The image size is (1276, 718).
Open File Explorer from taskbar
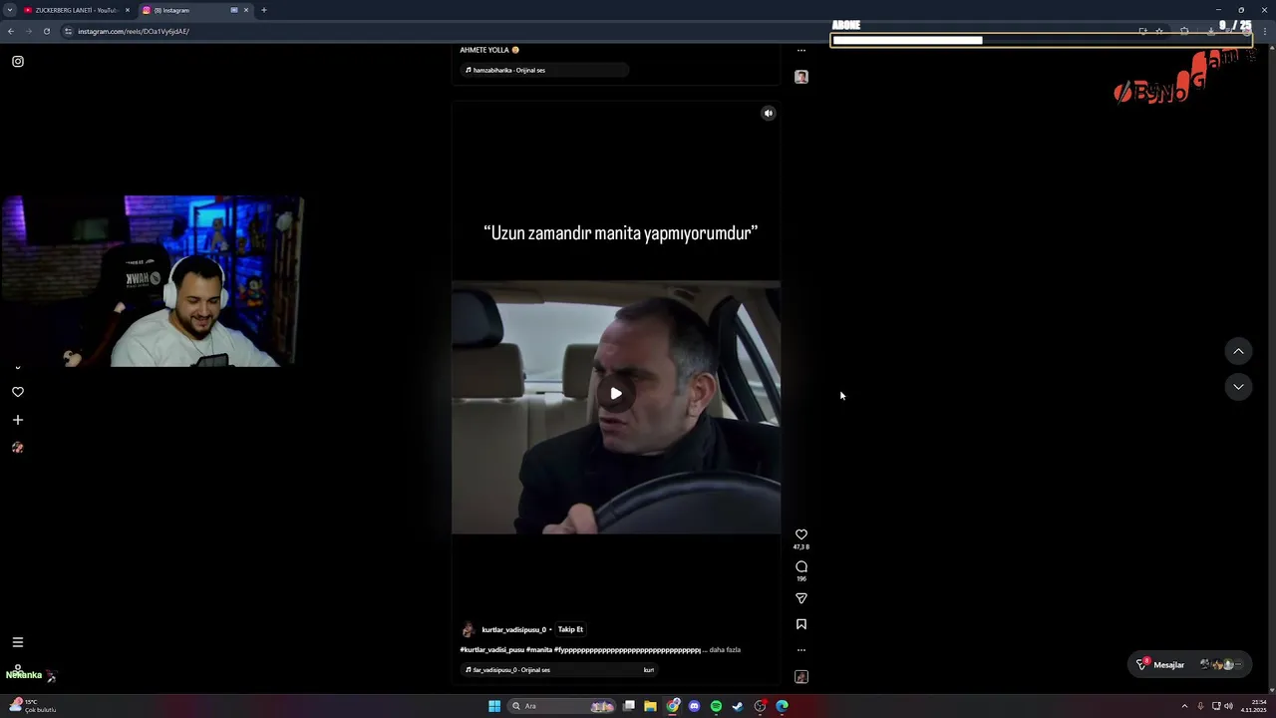[x=650, y=706]
